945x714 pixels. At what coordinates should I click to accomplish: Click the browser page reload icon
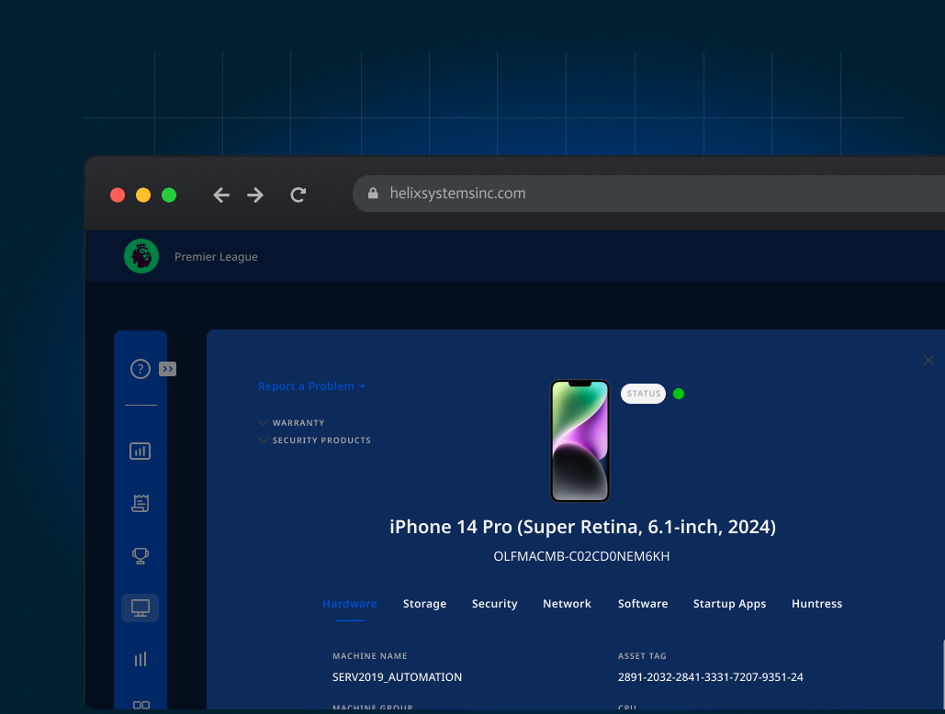(298, 195)
